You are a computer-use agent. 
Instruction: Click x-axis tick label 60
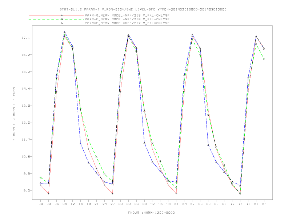[200, 204]
